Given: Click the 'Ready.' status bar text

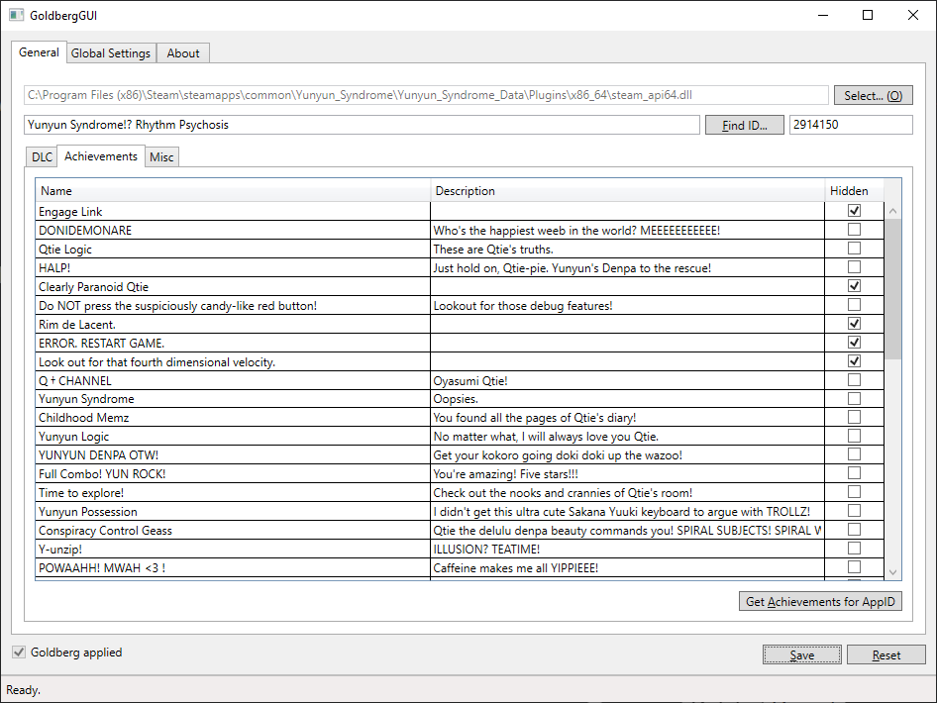Looking at the screenshot, I should (24, 690).
